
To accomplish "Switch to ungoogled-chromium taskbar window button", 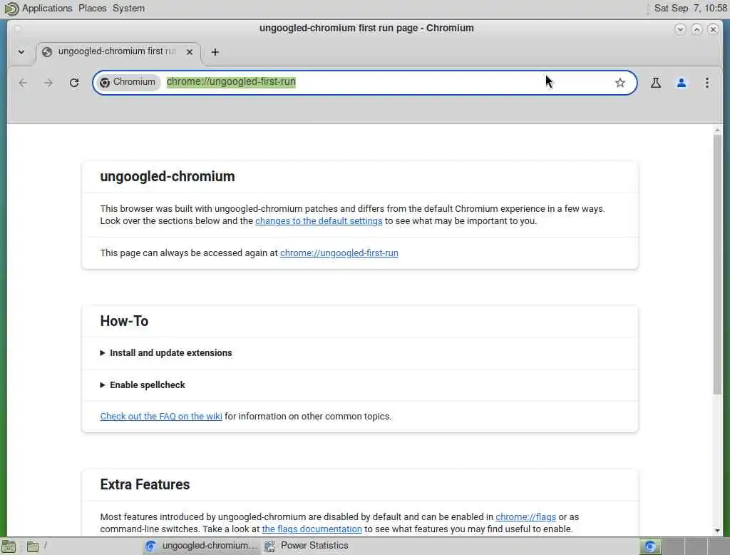I will 202,546.
